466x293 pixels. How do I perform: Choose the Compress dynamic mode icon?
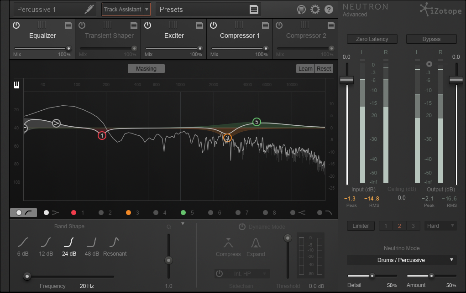tap(228, 243)
